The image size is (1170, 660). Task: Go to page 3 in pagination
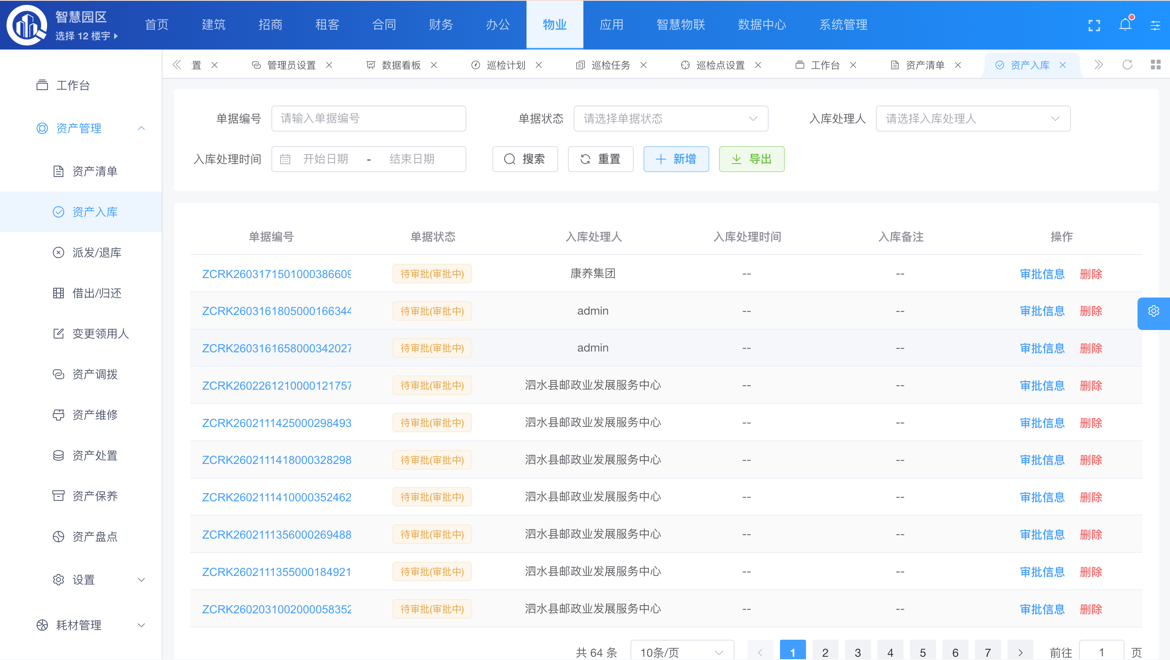[x=857, y=652]
